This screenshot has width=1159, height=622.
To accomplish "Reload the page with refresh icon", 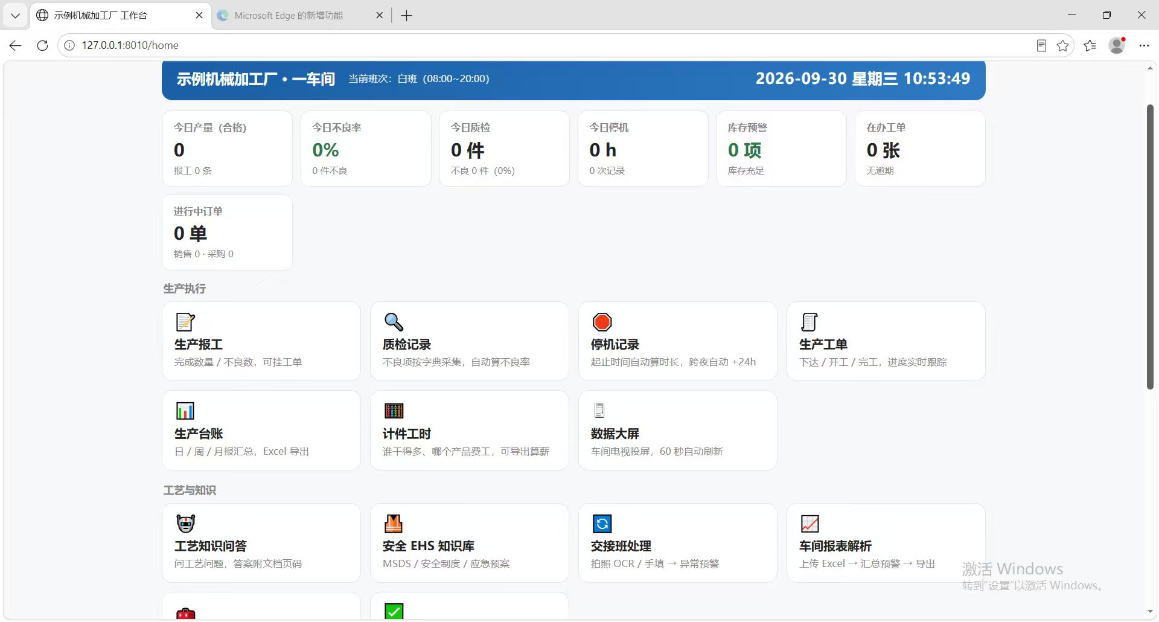I will tap(42, 45).
